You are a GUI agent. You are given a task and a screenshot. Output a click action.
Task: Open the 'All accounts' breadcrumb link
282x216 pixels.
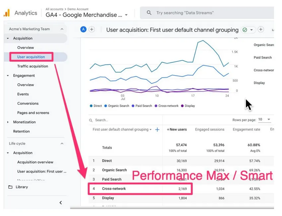[x=54, y=9]
